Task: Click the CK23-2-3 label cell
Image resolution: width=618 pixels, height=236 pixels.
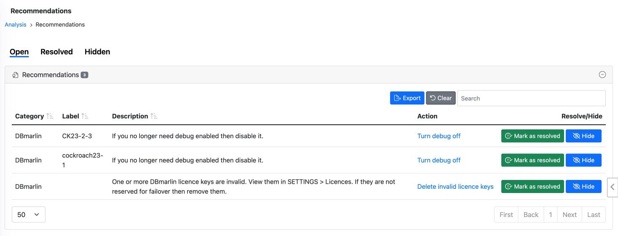Action: coord(77,136)
